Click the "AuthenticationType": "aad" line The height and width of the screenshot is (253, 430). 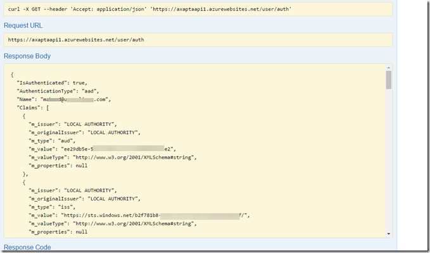(58, 91)
